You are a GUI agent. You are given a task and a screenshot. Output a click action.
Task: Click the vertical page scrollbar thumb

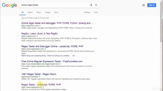tap(161, 22)
